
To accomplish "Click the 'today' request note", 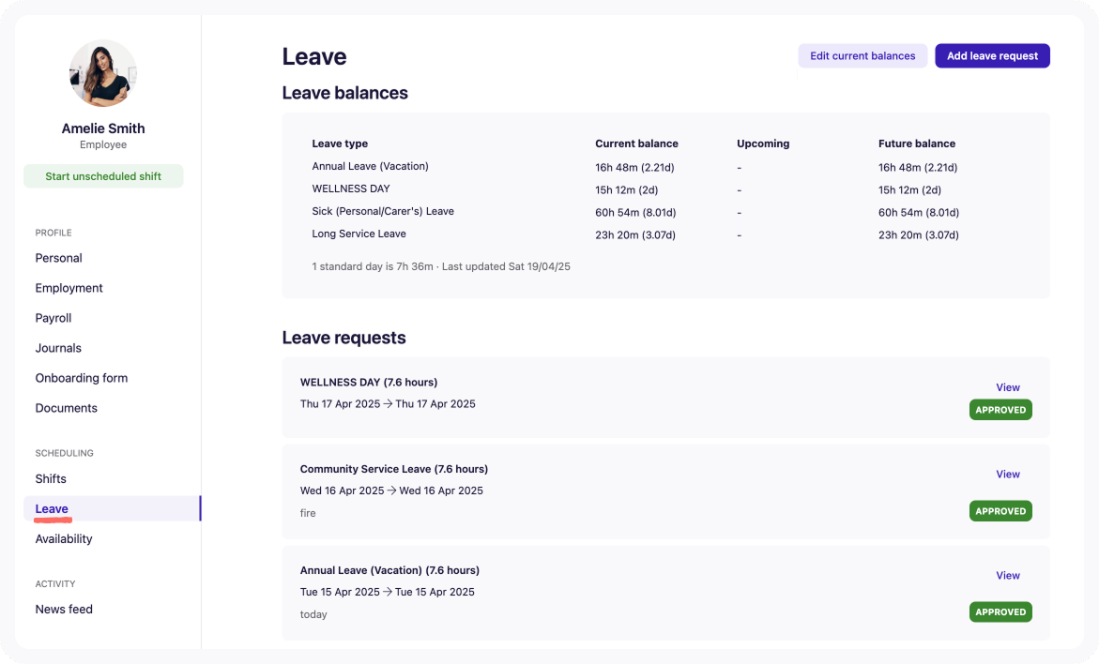I will click(x=313, y=614).
